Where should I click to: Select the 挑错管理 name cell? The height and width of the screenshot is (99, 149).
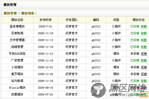17,47
